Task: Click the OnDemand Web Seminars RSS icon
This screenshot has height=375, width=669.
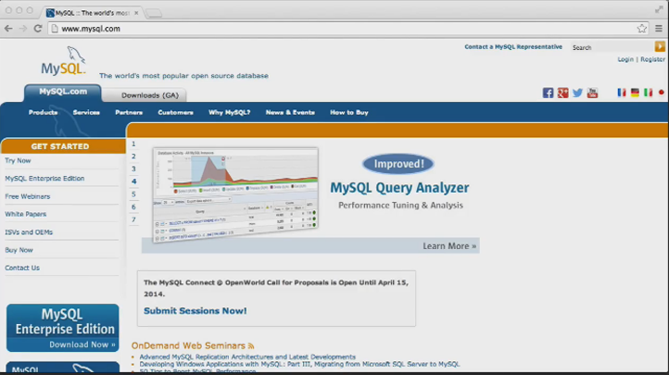Action: [x=251, y=346]
